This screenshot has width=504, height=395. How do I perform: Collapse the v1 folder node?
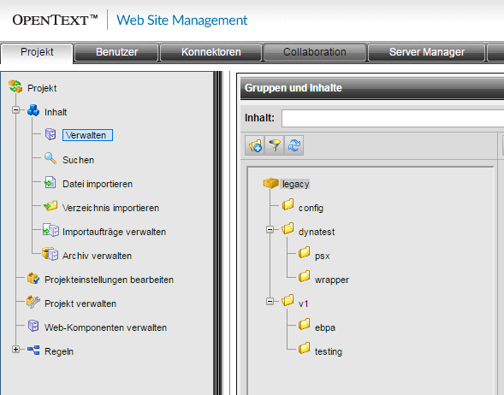click(270, 302)
